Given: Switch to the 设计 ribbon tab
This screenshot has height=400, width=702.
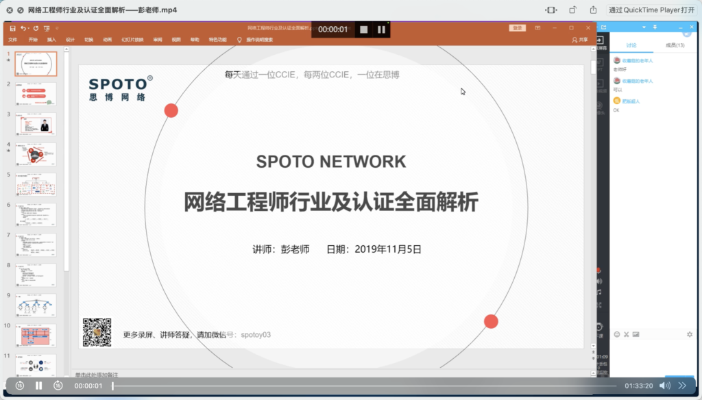Looking at the screenshot, I should 71,40.
